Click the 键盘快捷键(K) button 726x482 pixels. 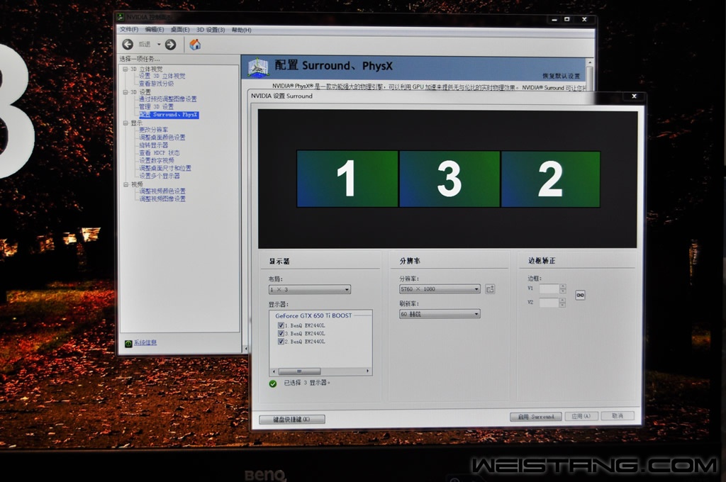tap(292, 420)
